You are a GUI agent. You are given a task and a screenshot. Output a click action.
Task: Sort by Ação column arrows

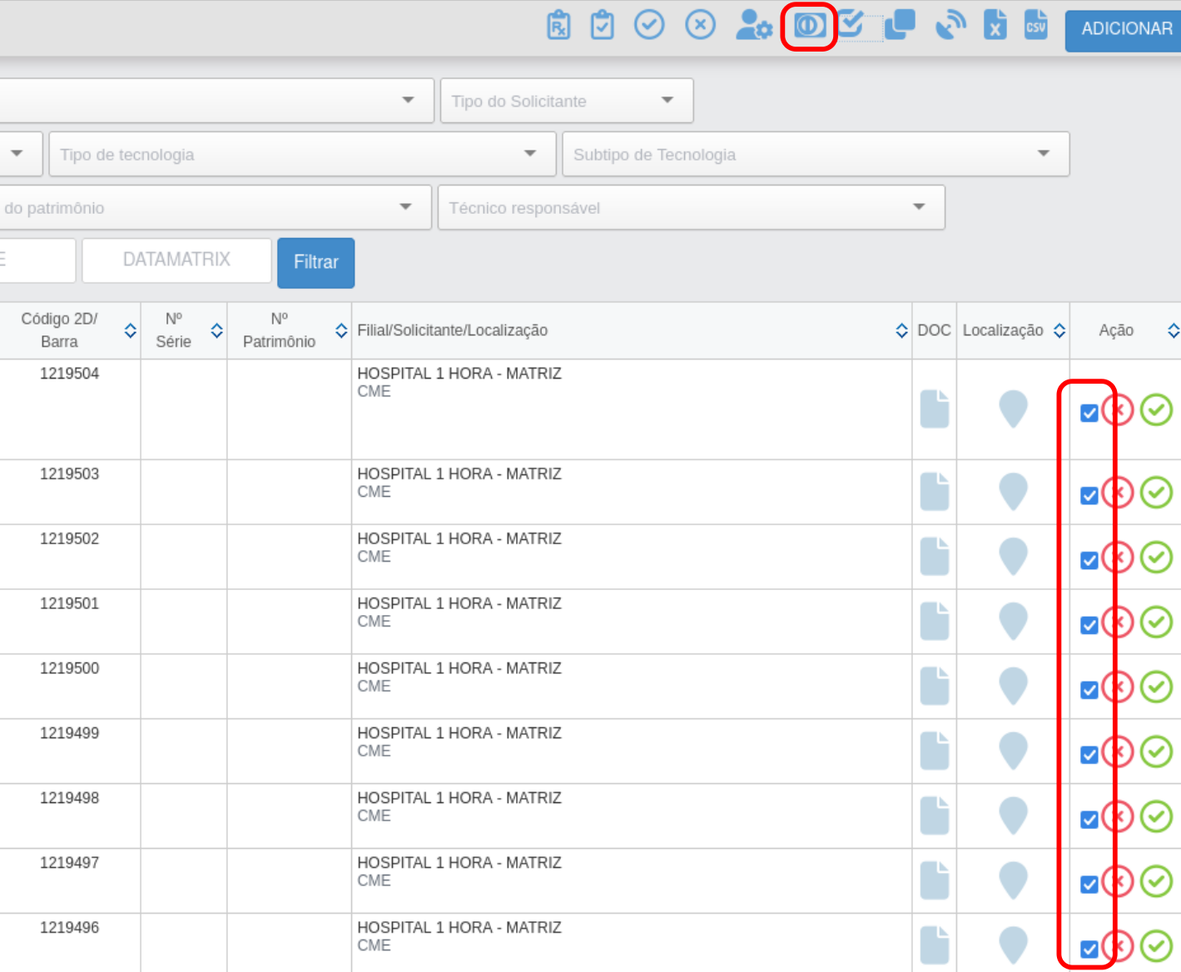pos(1174,330)
